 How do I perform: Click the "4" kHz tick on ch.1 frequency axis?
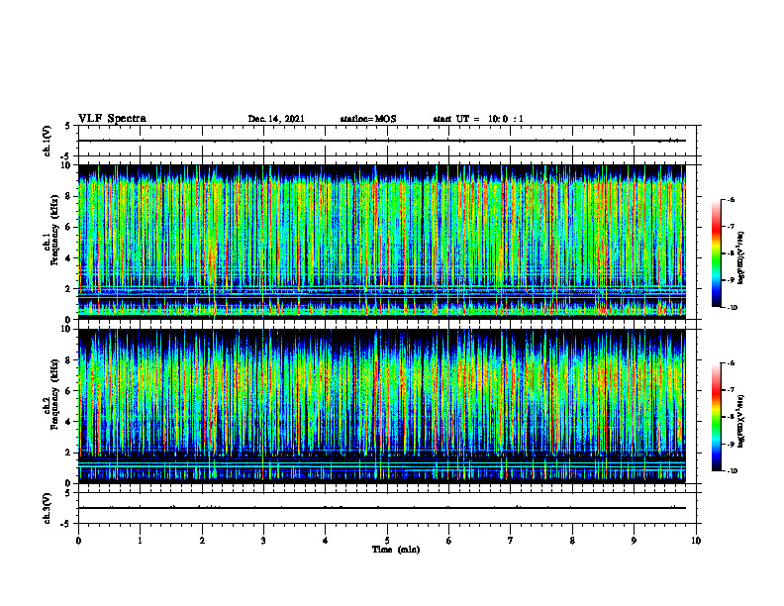(x=69, y=258)
